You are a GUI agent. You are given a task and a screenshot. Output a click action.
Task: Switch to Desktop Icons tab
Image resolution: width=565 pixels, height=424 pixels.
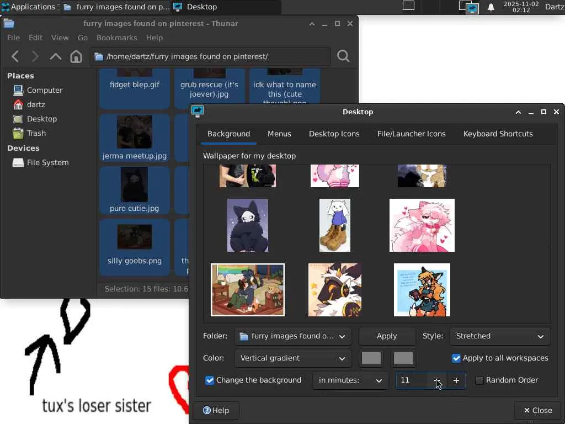(334, 134)
